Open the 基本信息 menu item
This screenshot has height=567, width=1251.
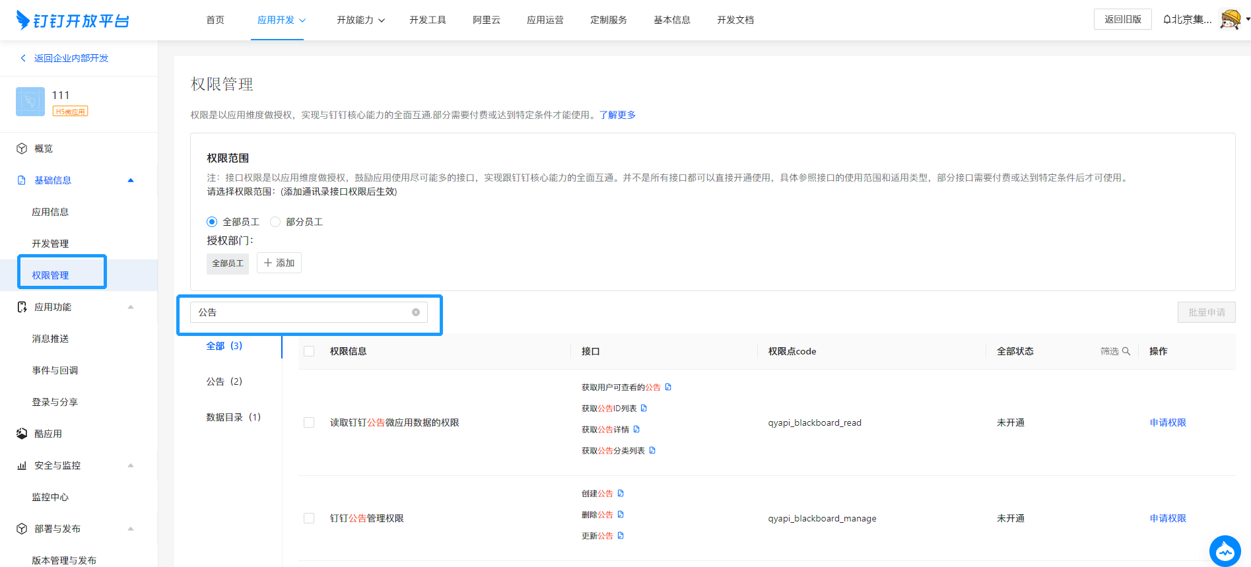pos(672,20)
